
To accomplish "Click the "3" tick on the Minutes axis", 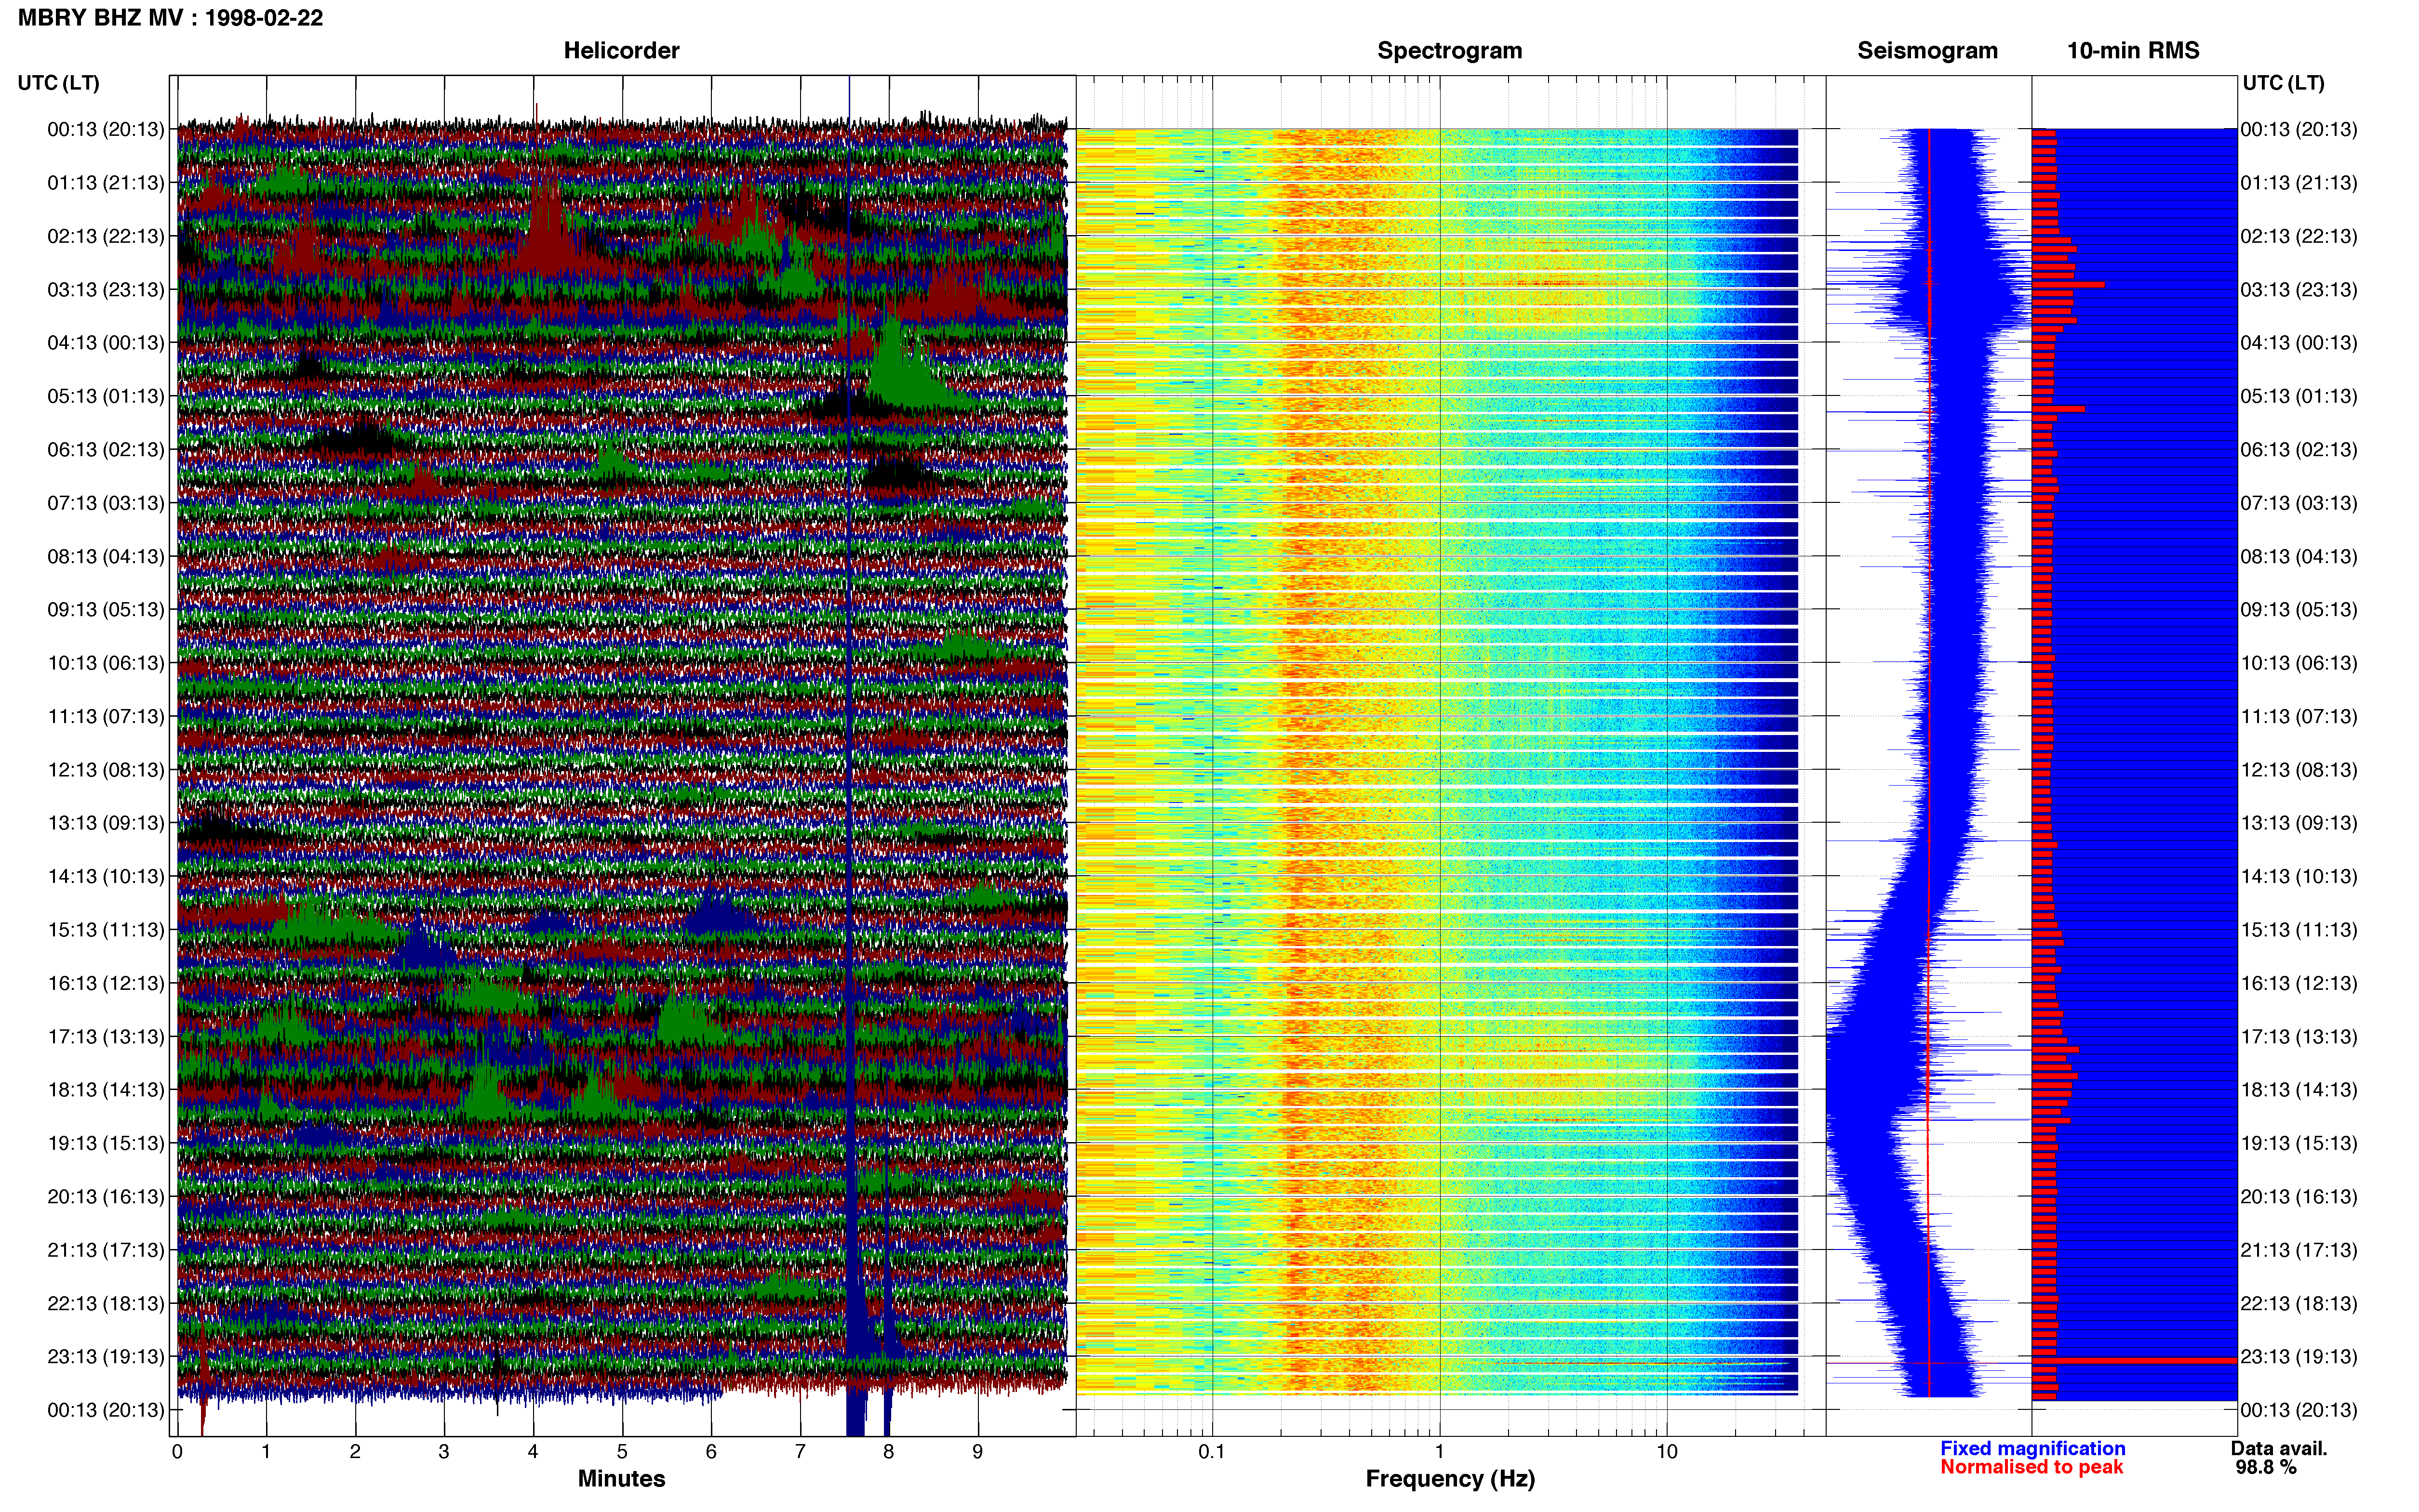I will click(443, 1451).
